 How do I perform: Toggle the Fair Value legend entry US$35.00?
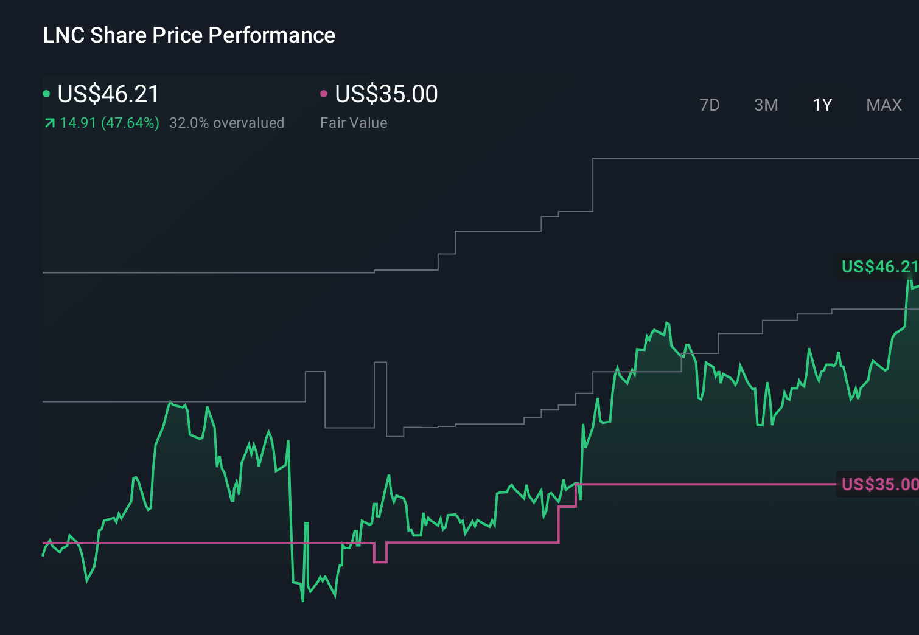(386, 94)
